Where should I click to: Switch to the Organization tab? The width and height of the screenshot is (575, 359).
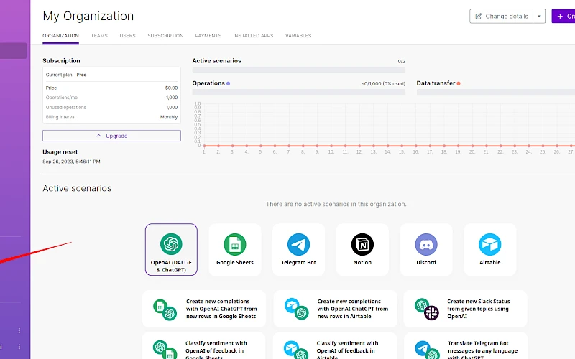point(60,35)
